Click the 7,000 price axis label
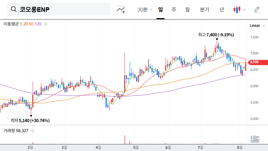This screenshot has height=151, width=268. [x=254, y=53]
